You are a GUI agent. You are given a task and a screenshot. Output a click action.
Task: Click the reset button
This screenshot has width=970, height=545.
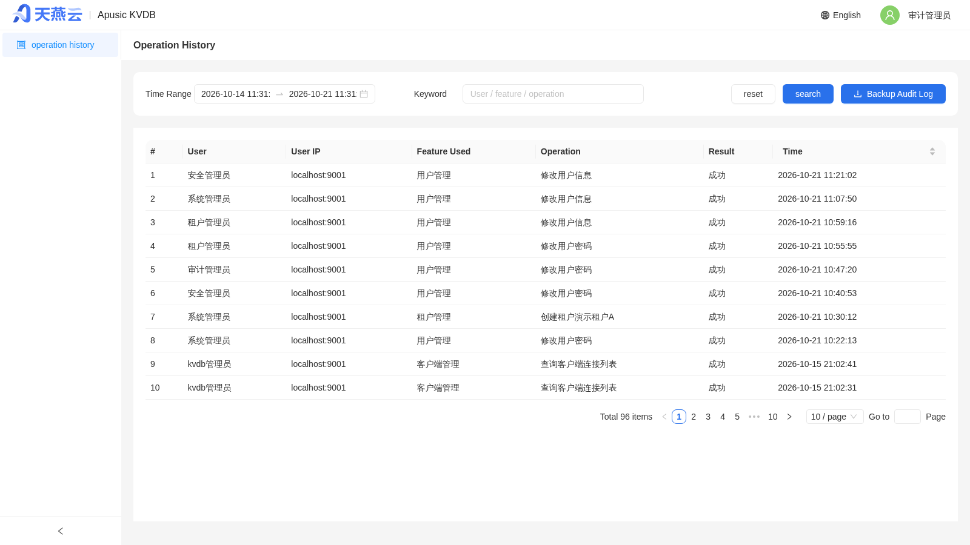pos(753,94)
